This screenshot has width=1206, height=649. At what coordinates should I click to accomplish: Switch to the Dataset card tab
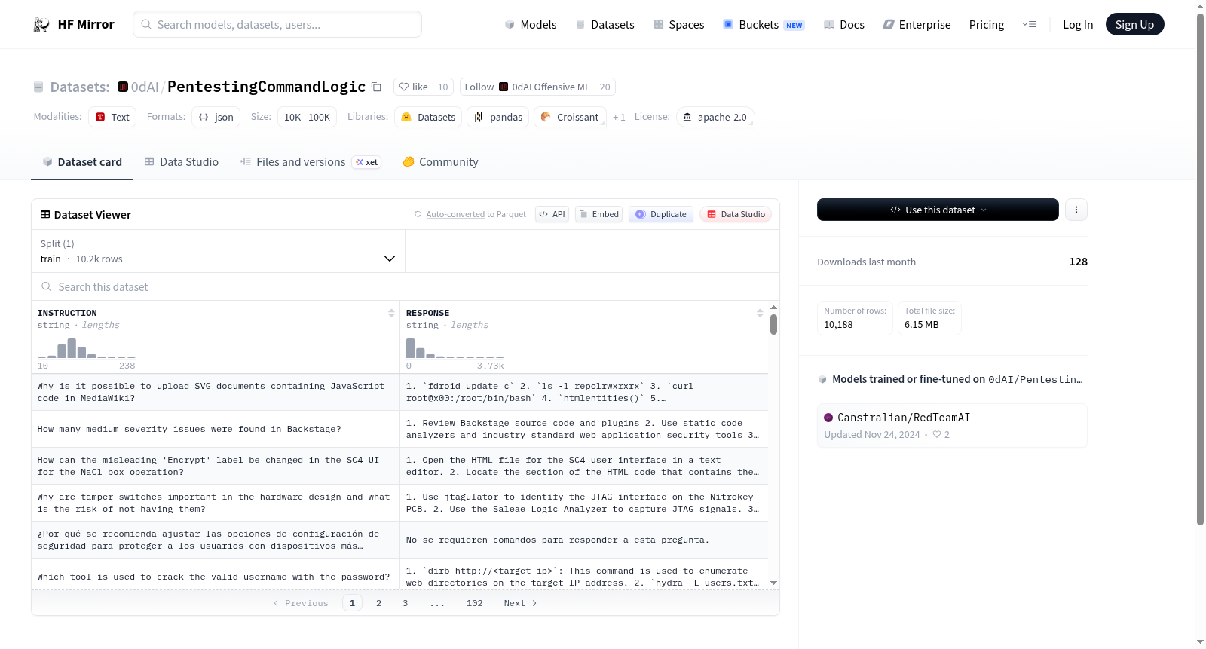82,162
